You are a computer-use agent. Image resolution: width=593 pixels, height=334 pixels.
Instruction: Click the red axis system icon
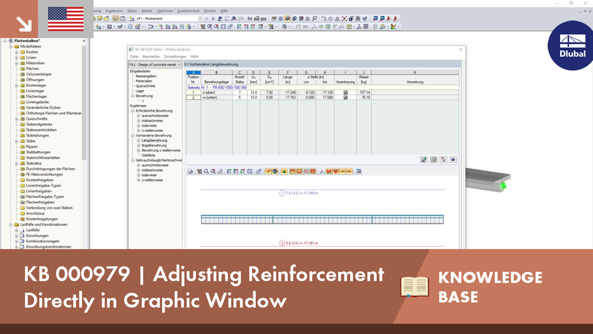tap(321, 172)
